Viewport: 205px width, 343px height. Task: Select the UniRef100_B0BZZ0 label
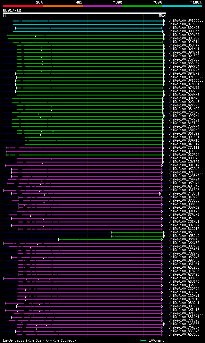[184, 278]
